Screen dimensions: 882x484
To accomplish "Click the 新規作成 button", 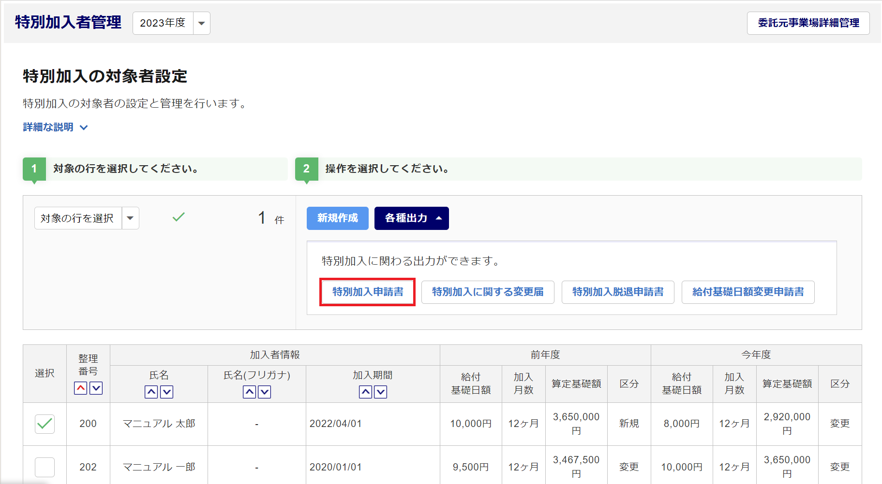I will point(337,218).
